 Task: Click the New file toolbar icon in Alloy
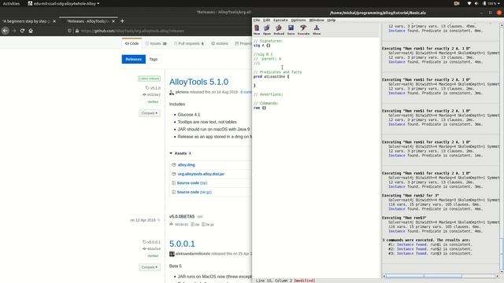click(x=257, y=30)
